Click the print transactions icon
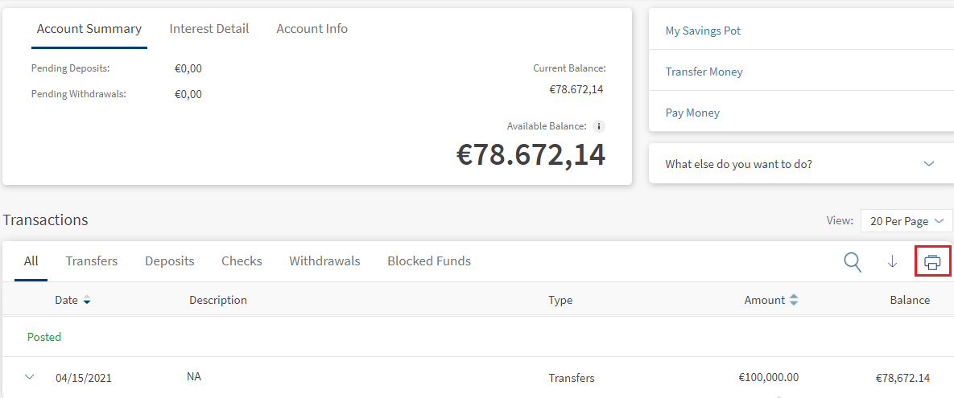Screen dimensions: 954x398 [932, 262]
